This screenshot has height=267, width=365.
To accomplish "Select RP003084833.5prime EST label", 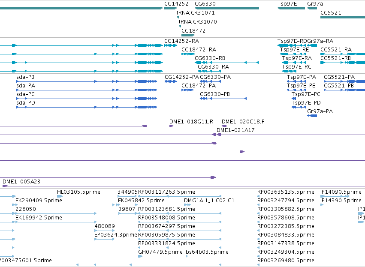I will click(x=286, y=235).
